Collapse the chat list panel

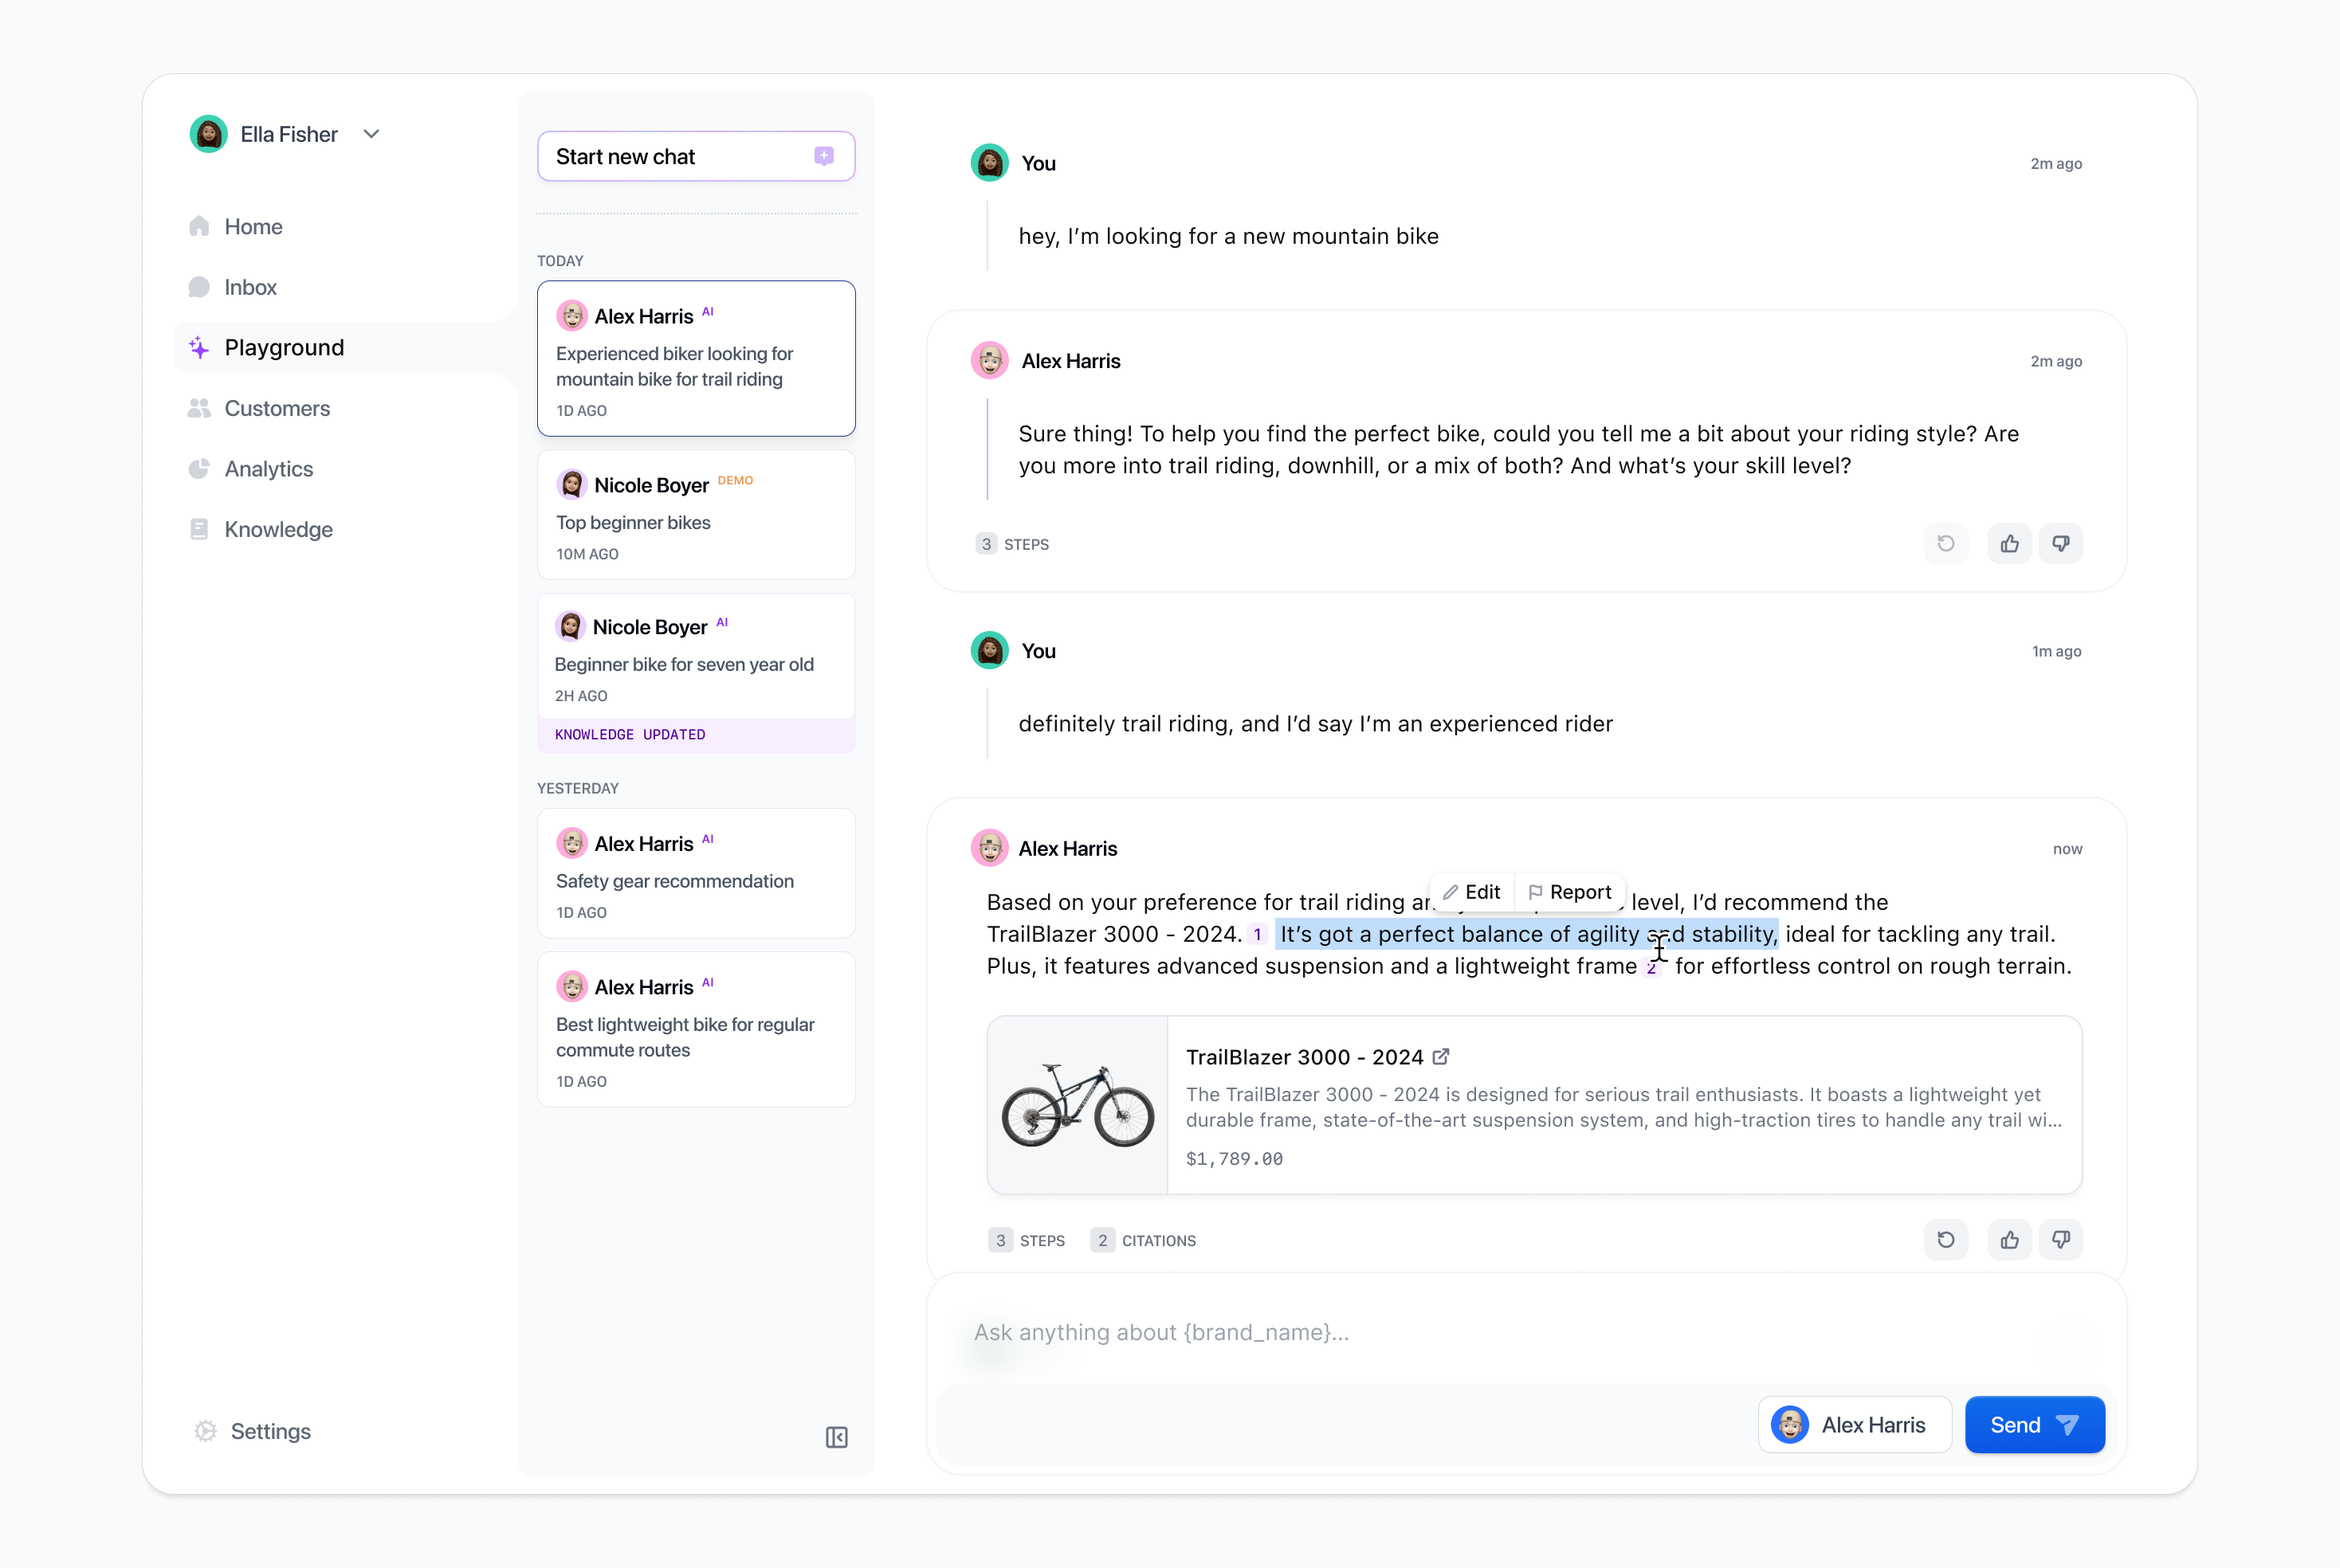pyautogui.click(x=836, y=1437)
